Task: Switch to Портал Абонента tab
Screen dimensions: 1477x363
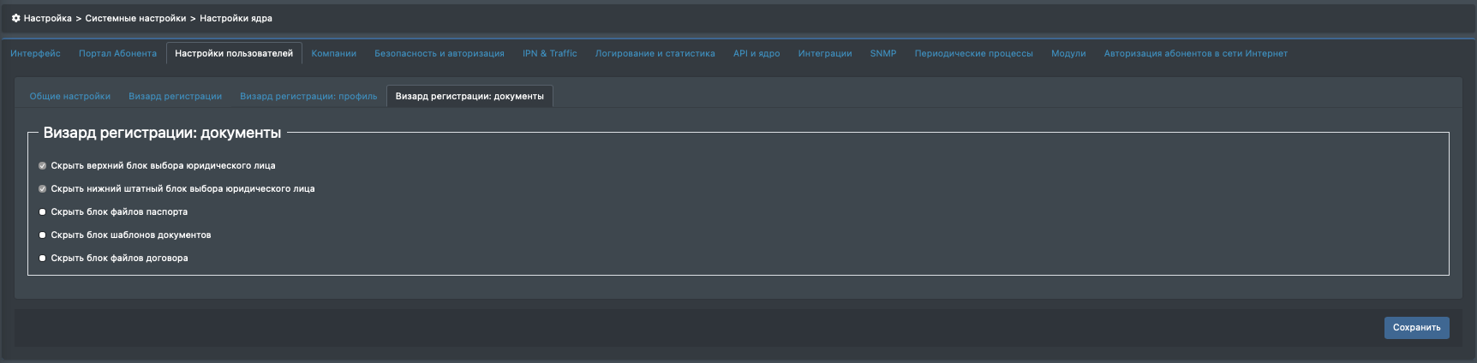Action: tap(117, 53)
